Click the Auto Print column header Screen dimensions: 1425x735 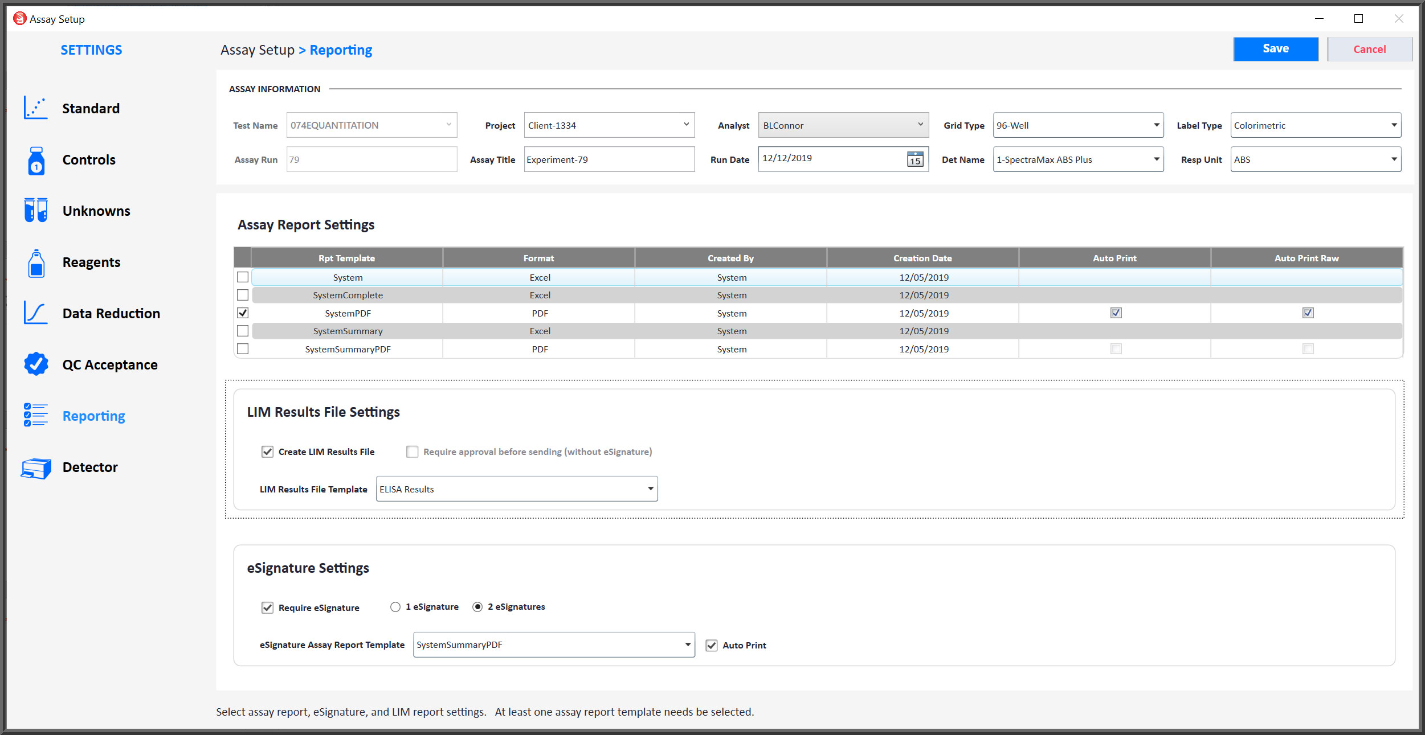click(1114, 258)
